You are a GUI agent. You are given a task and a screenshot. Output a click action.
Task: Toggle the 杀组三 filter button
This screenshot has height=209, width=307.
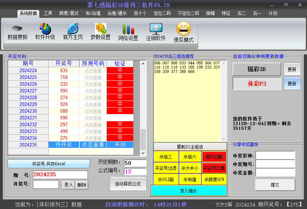[x=166, y=156]
